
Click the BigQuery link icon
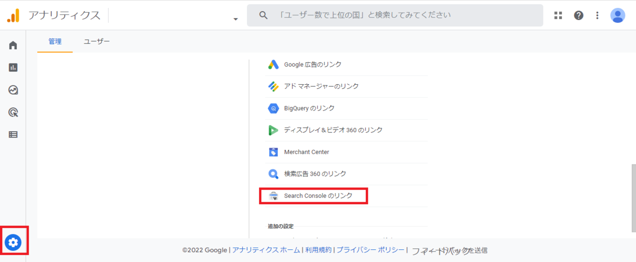point(273,109)
